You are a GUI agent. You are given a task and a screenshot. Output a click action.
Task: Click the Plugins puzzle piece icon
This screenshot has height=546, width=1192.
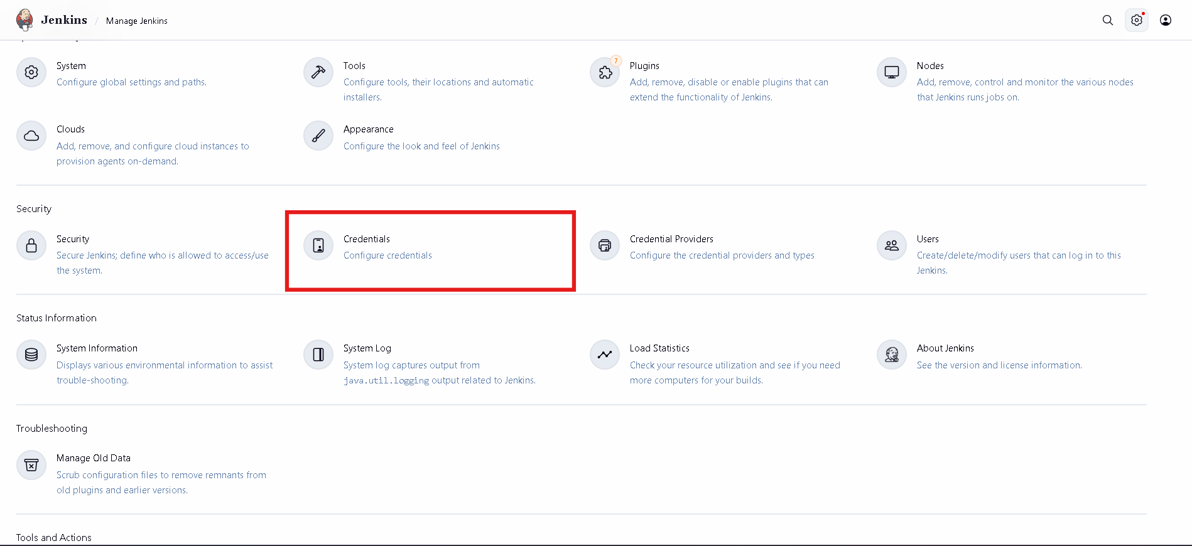coord(605,72)
